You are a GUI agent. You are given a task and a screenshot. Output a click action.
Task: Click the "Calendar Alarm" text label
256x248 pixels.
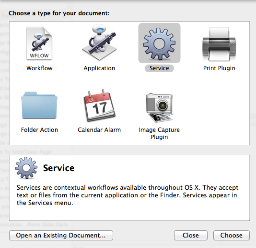point(99,130)
